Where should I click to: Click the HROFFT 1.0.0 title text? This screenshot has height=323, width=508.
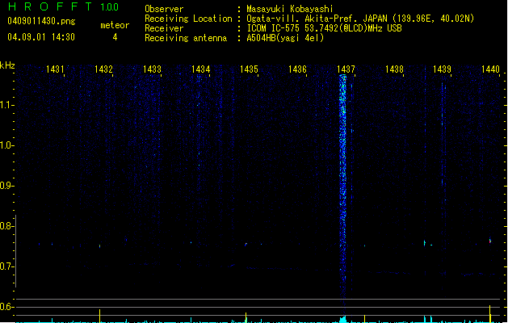pyautogui.click(x=64, y=6)
